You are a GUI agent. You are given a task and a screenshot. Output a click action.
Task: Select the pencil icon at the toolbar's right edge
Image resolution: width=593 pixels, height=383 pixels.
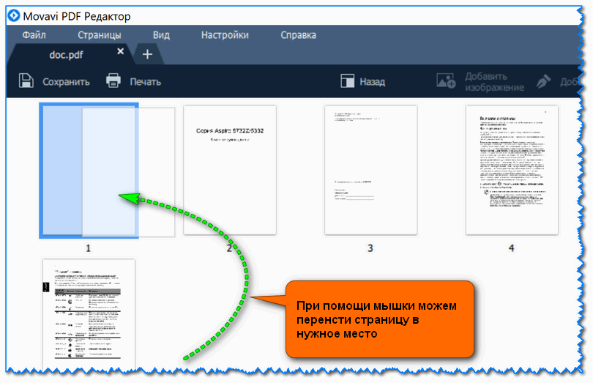coord(544,81)
